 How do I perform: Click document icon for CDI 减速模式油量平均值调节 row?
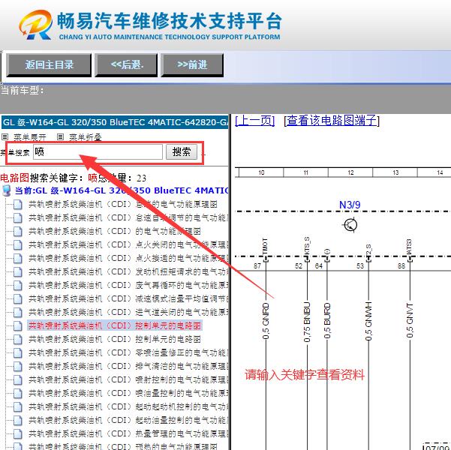coord(18,299)
